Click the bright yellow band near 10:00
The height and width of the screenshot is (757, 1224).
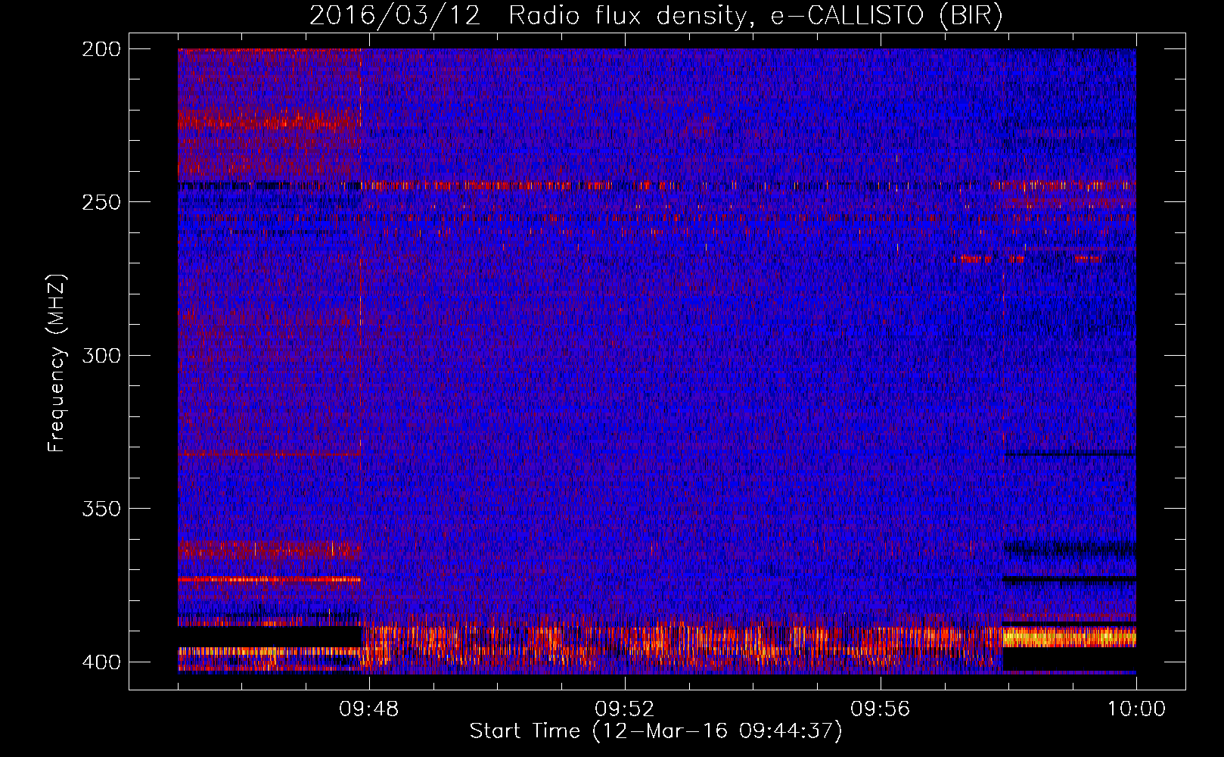click(1069, 637)
